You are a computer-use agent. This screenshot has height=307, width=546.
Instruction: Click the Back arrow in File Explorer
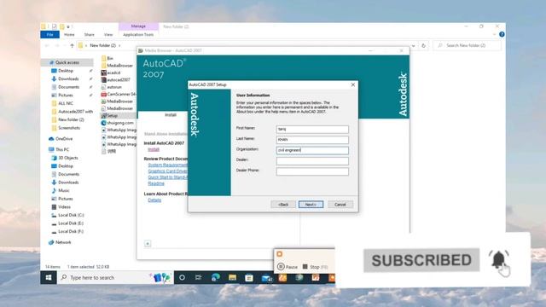pos(47,45)
